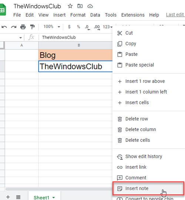Image resolution: width=185 pixels, height=200 pixels.
Task: Select the Blog cell
Action: coord(75,55)
